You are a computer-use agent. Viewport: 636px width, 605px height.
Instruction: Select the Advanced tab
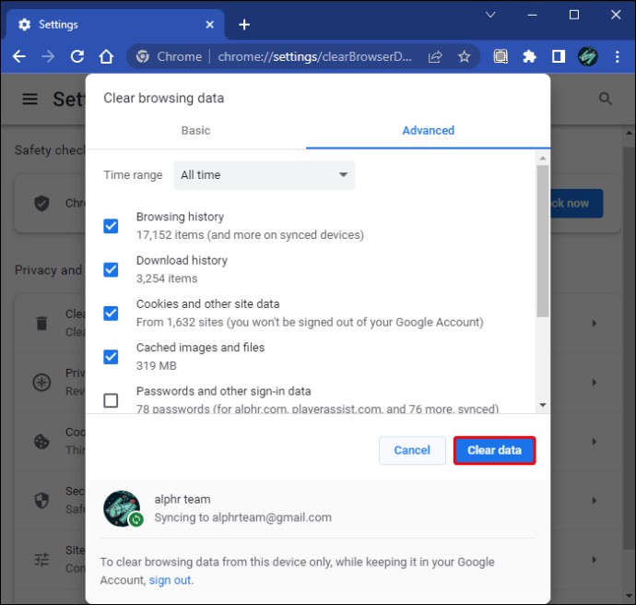(x=428, y=131)
